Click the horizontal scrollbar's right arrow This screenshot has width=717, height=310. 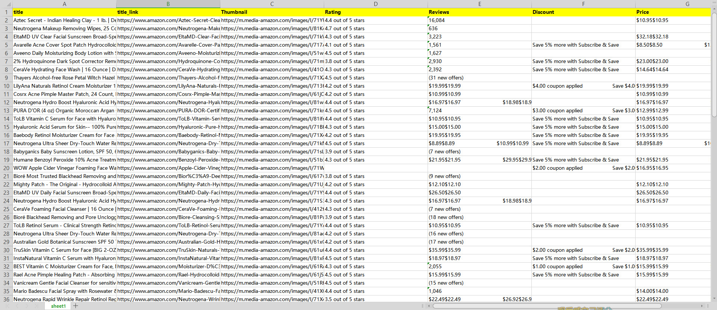point(702,306)
